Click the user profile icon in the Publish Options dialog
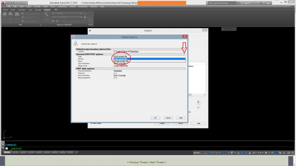 [76, 43]
